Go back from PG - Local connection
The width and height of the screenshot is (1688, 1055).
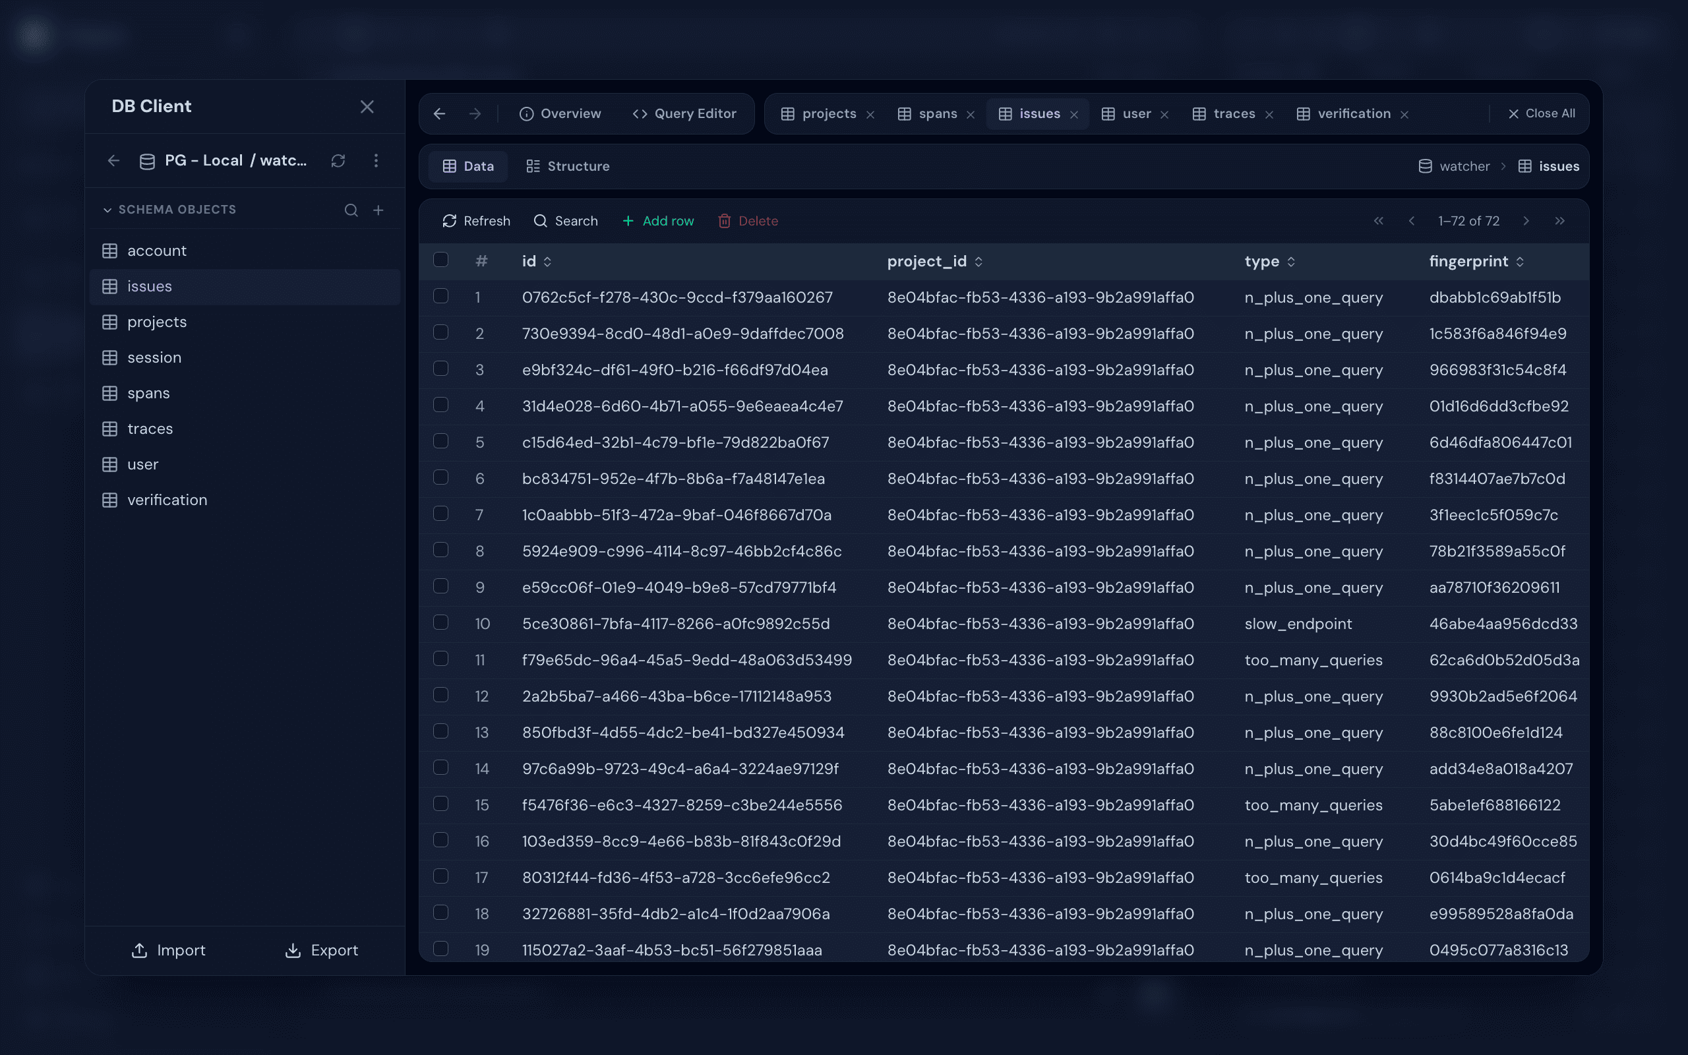pyautogui.click(x=113, y=160)
